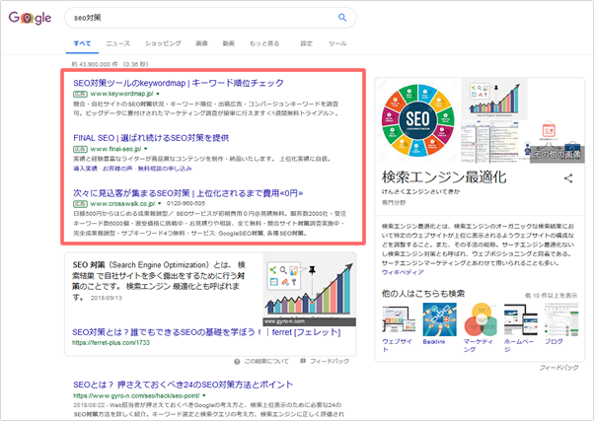Click https://ferret-plus.com/1733 URL
Image resolution: width=594 pixels, height=421 pixels.
[x=111, y=343]
